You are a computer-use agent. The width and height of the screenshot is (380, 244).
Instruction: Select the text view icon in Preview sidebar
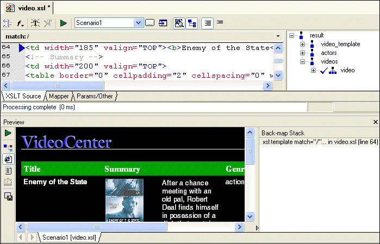click(8, 171)
